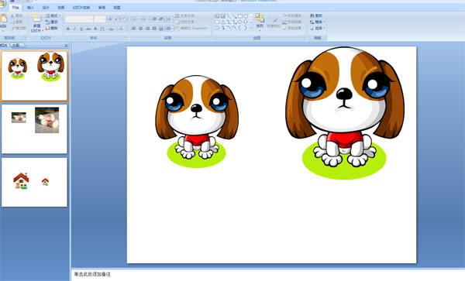Open the font name combo box

(x=79, y=19)
